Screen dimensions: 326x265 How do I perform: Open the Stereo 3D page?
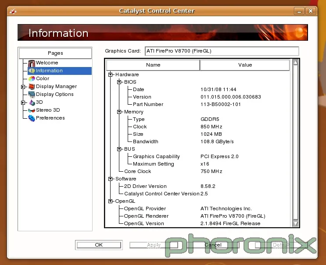(48, 110)
